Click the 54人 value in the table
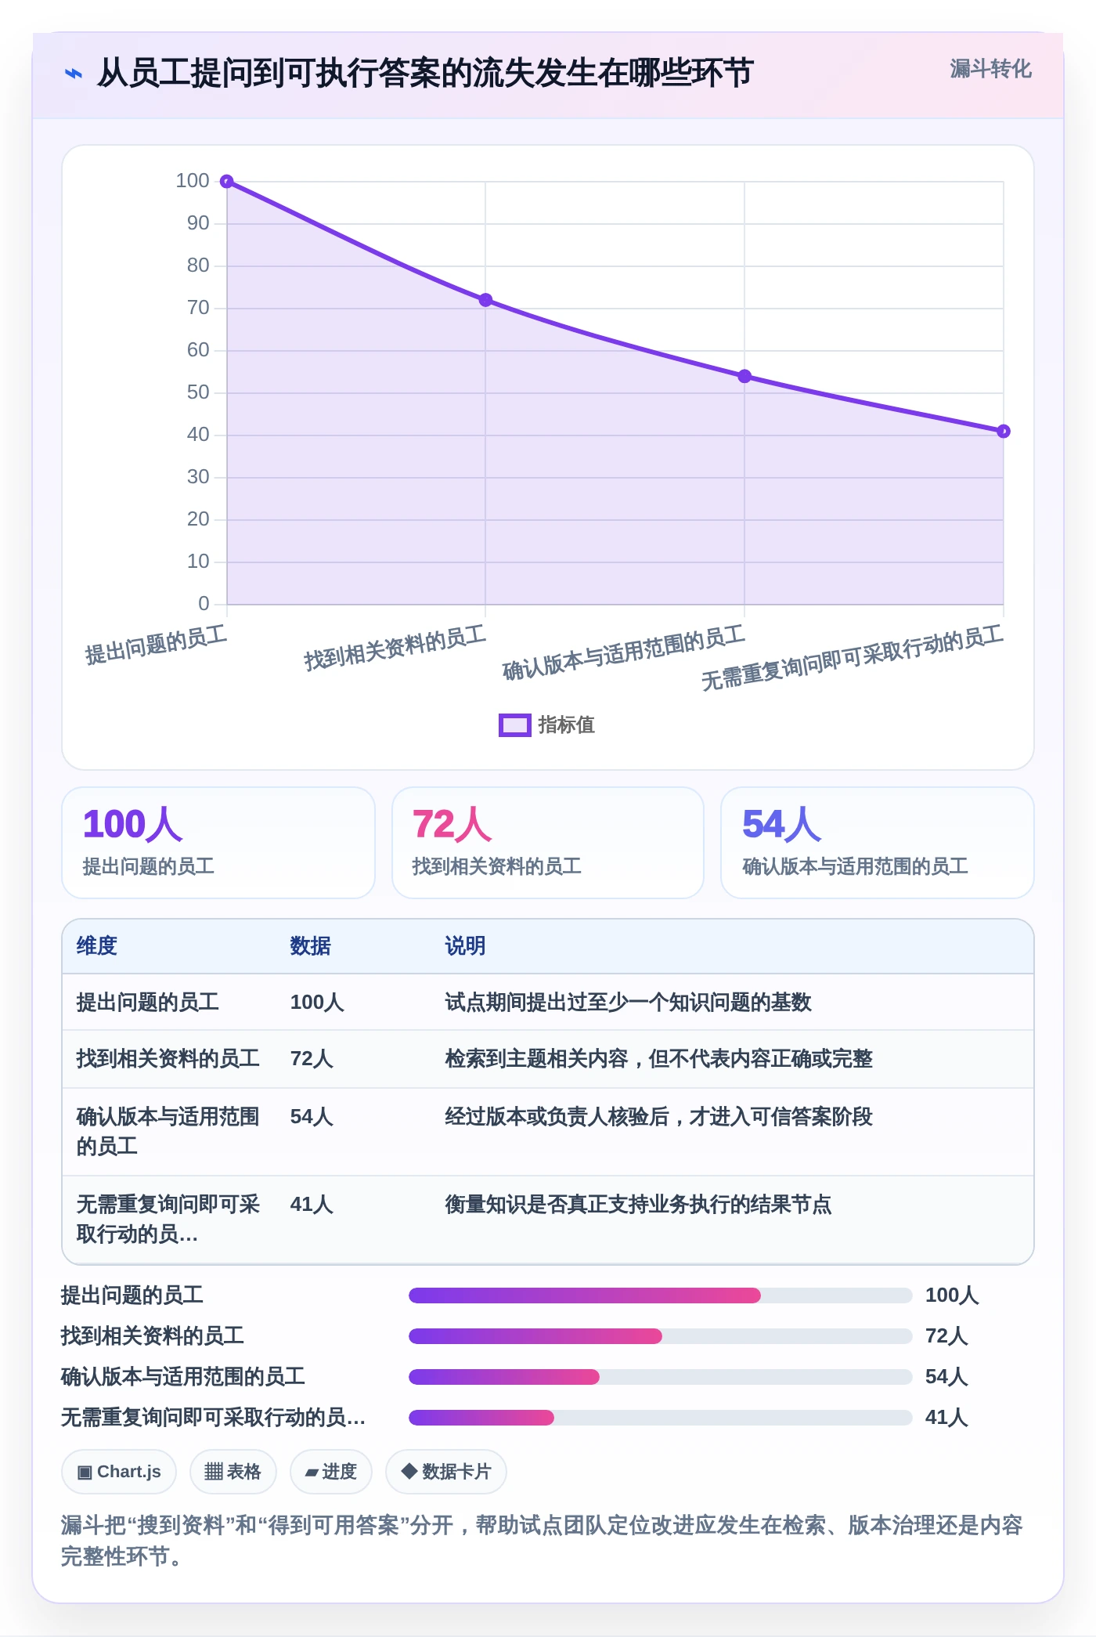This screenshot has width=1096, height=1637. point(312,1117)
